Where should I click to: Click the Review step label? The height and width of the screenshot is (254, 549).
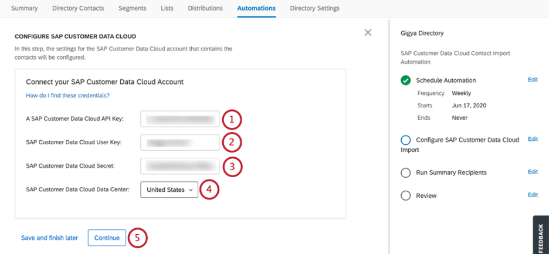(426, 195)
